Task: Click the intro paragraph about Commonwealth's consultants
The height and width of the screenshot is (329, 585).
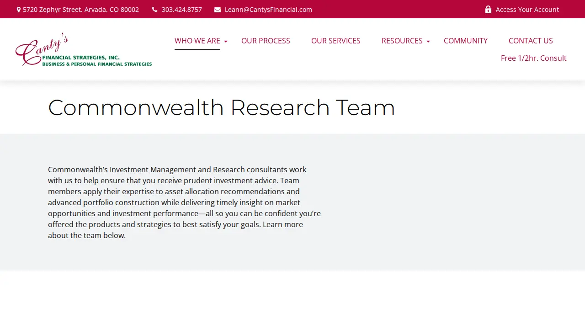Action: pos(185,202)
